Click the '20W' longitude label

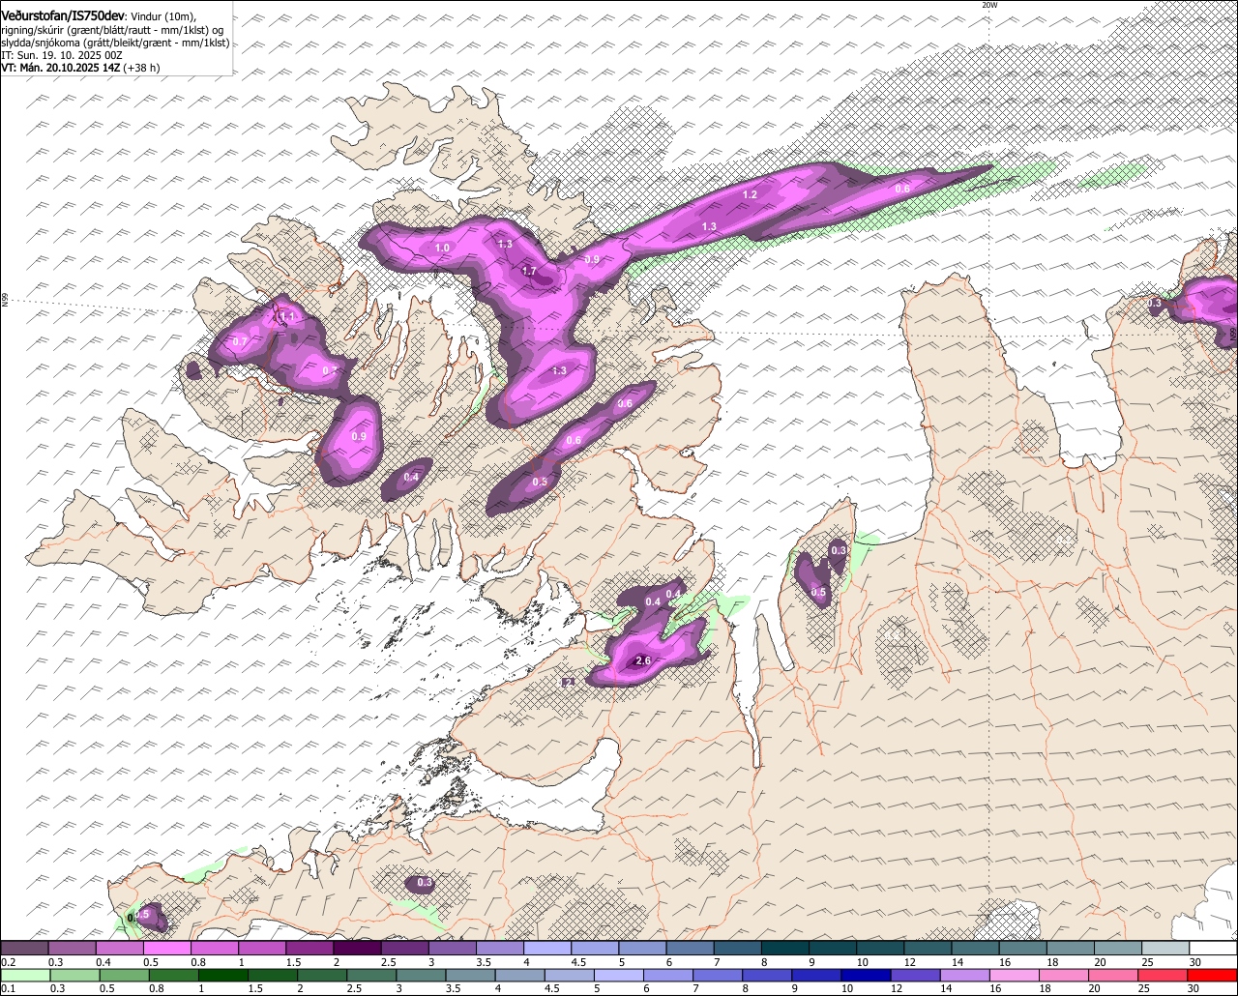tap(989, 5)
